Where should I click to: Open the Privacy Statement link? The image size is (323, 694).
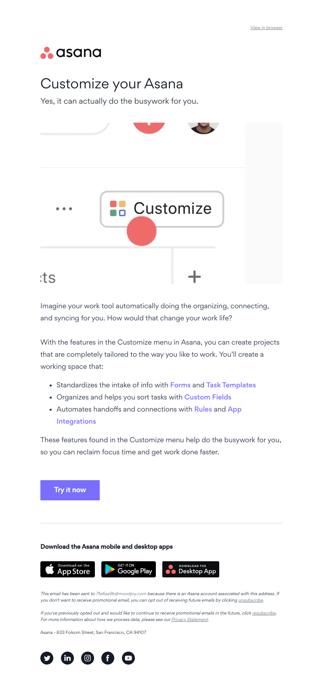(x=190, y=620)
